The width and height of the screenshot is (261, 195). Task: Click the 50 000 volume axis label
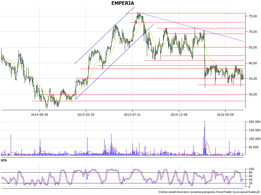254,147
